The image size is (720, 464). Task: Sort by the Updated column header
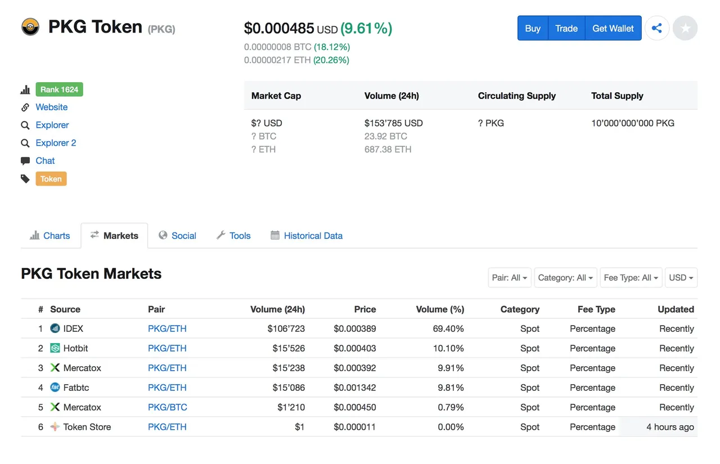coord(676,309)
